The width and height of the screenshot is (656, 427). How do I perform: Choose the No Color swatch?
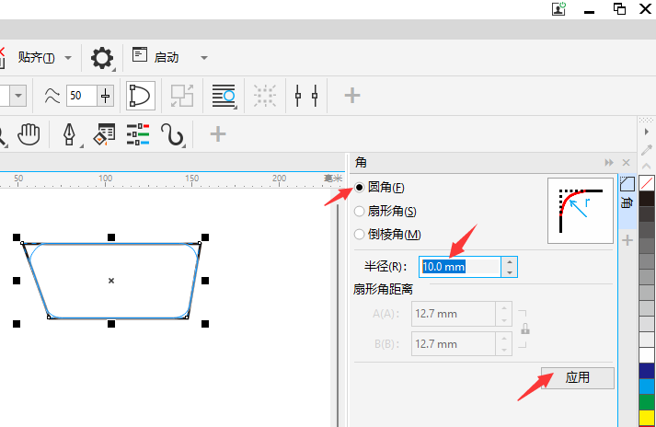click(x=647, y=183)
